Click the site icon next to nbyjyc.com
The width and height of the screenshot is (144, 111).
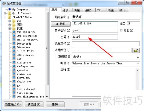pos(14,81)
